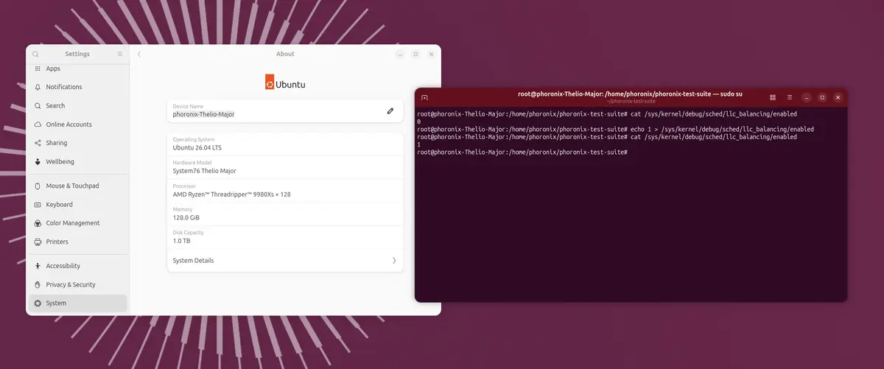The image size is (884, 369).
Task: Click the terminal window title text
Action: click(x=631, y=94)
